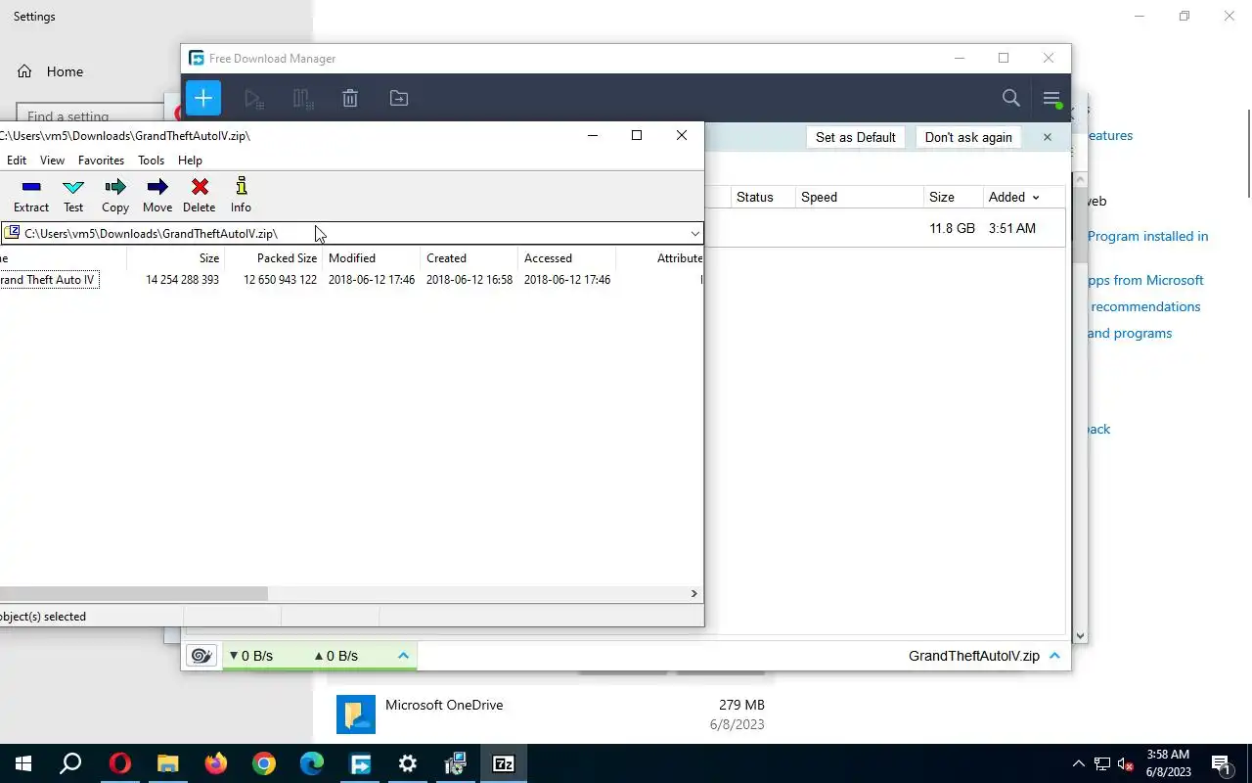Screen dimensions: 1252x783
Task: Sort by Created column in 7-Zip
Action: (469, 258)
